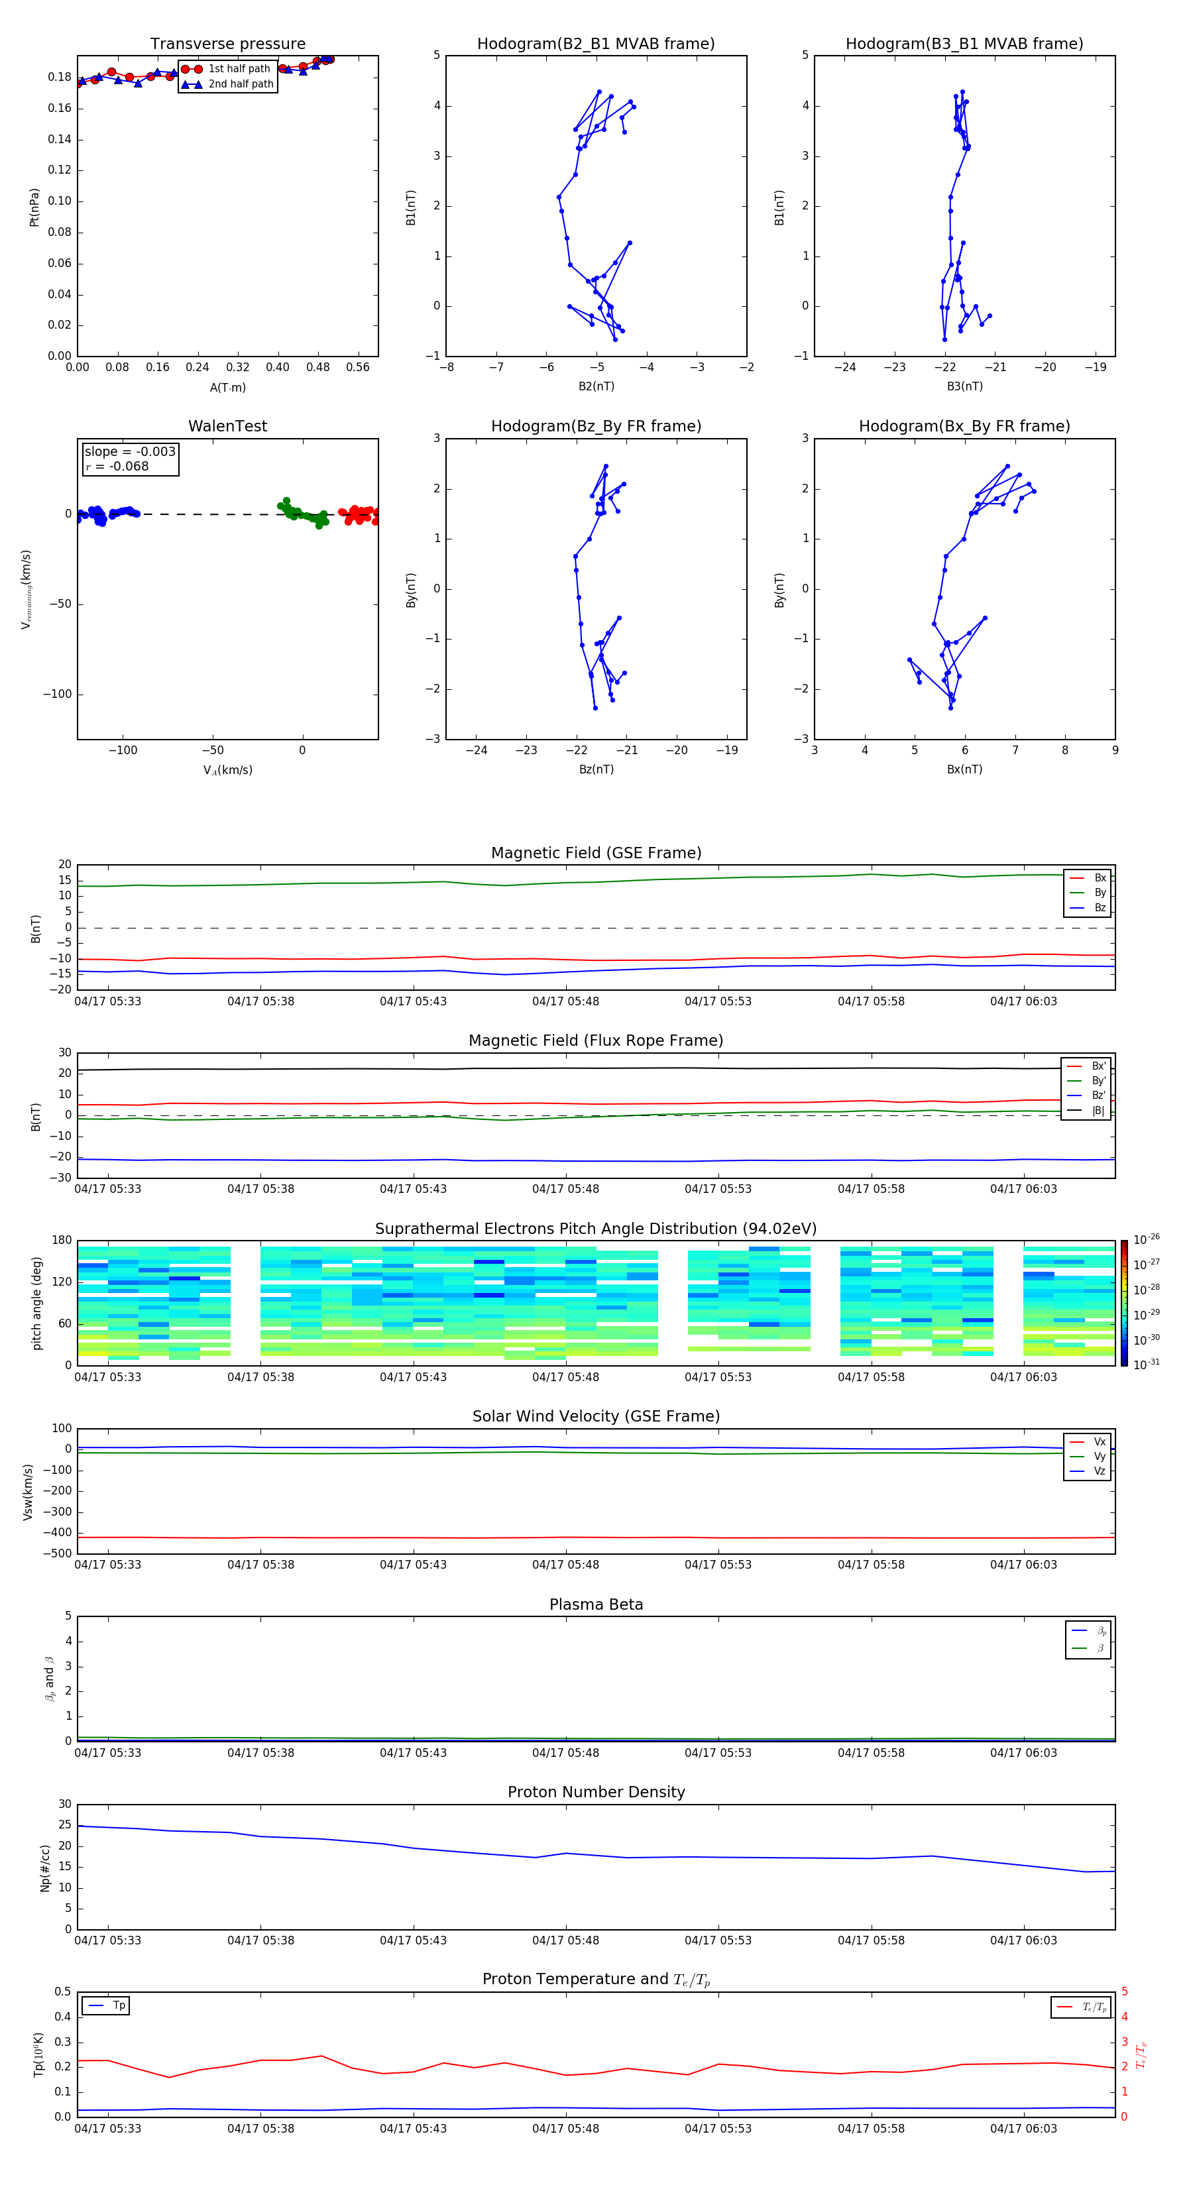Click "Bz'" entry in flux rope legend
The height and width of the screenshot is (2187, 1193).
pyautogui.click(x=1087, y=1096)
